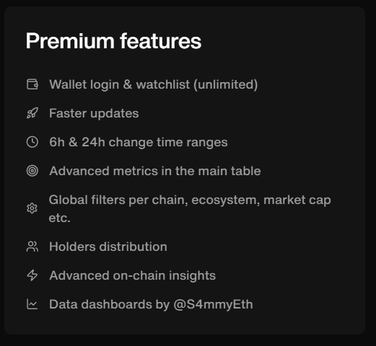Click the Faster updates feature text
The height and width of the screenshot is (346, 376).
[94, 113]
